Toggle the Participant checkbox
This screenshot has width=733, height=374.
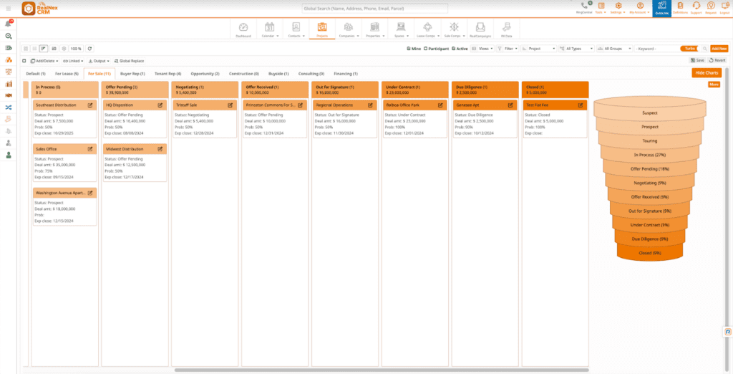pyautogui.click(x=425, y=49)
